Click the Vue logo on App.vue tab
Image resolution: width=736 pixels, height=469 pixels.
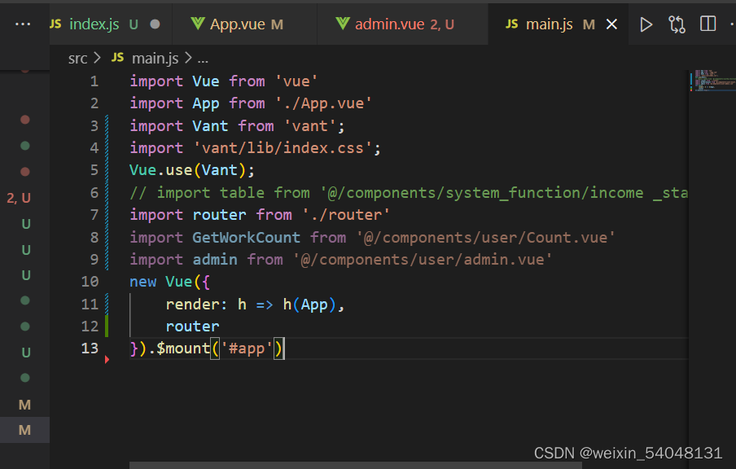(x=197, y=24)
